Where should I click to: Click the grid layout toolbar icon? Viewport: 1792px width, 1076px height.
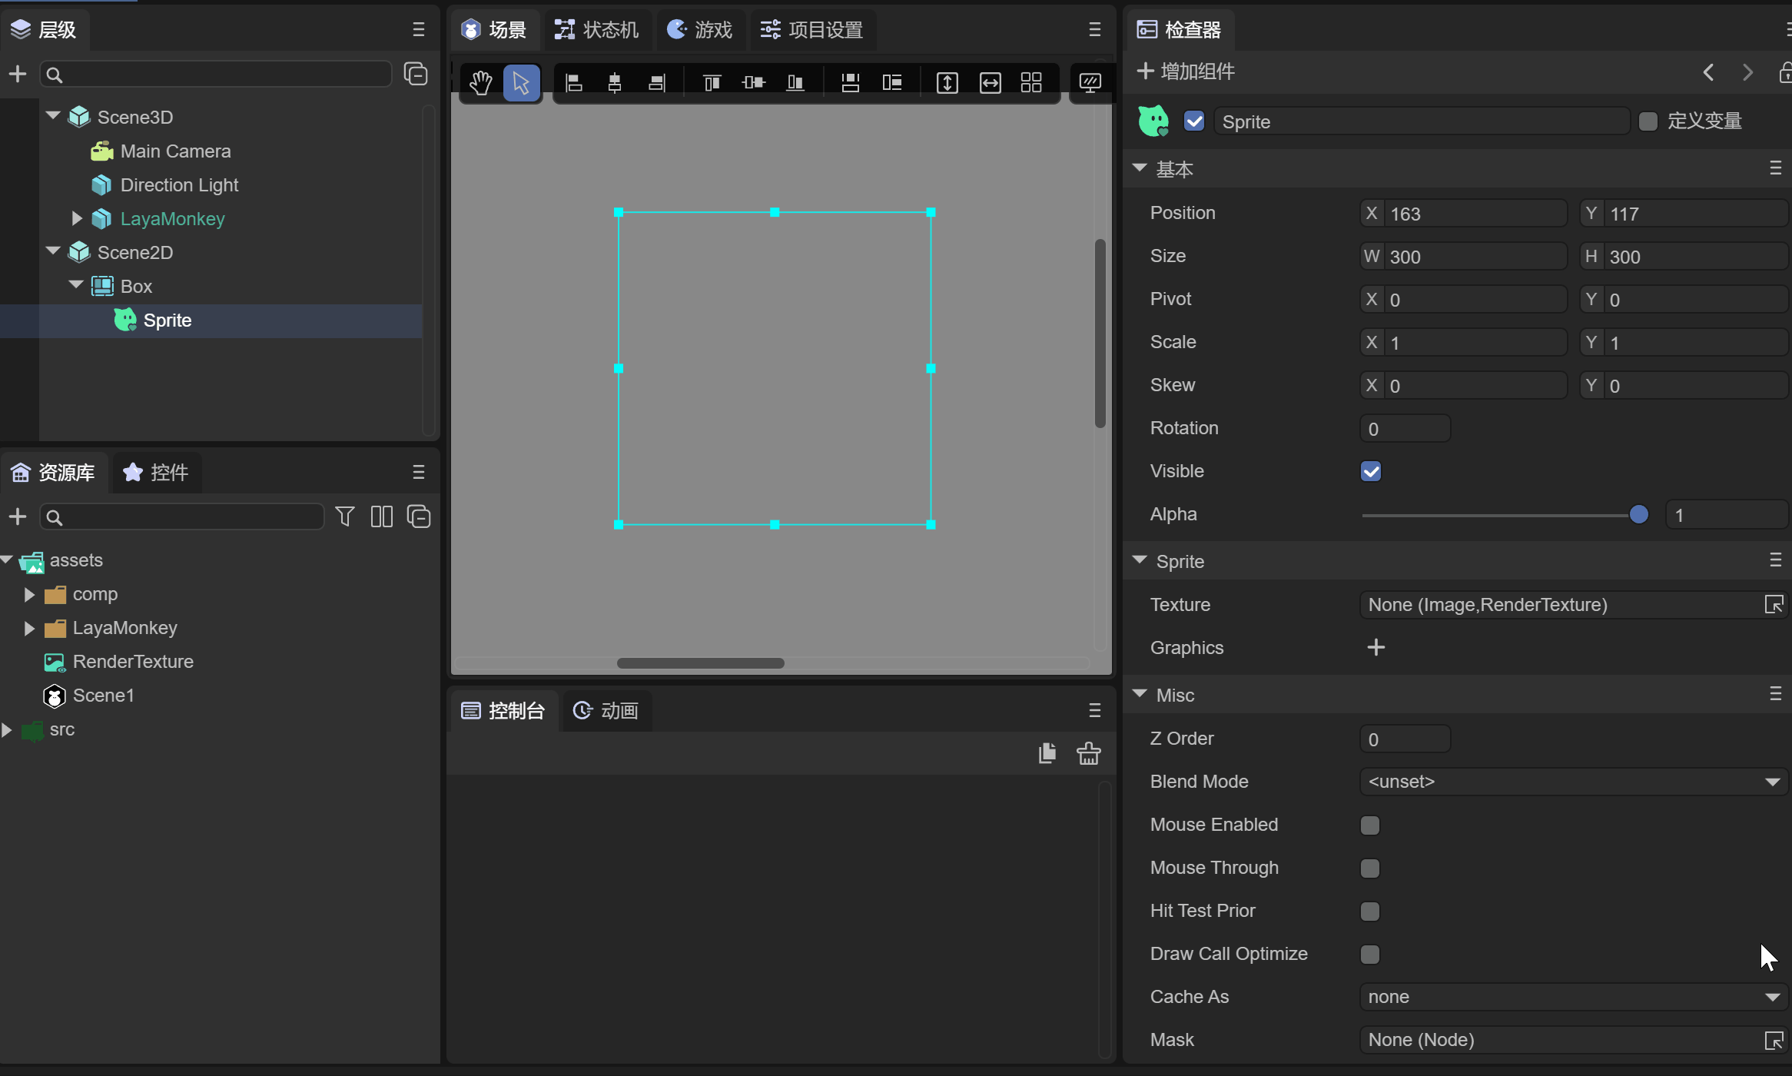(1030, 83)
